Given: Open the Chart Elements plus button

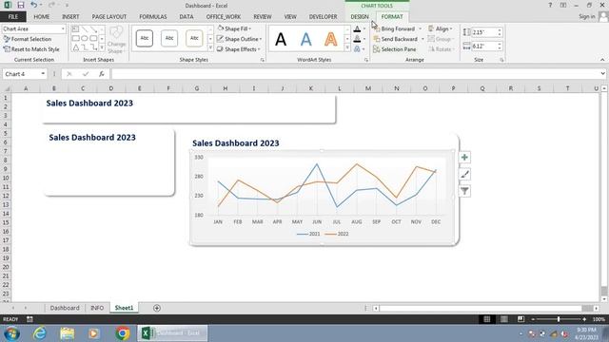Looking at the screenshot, I should pos(464,158).
